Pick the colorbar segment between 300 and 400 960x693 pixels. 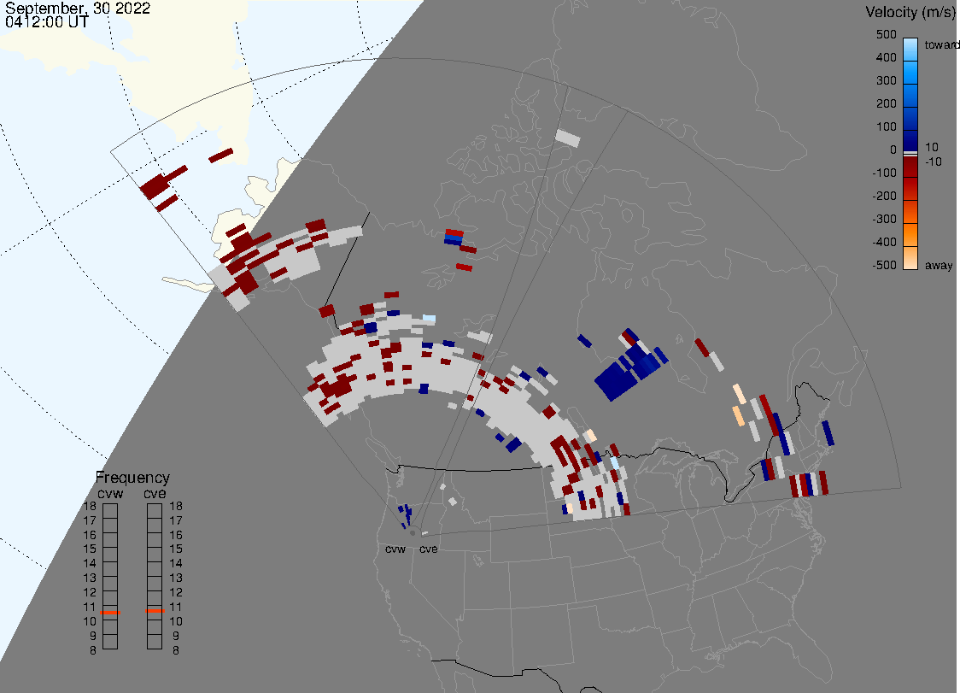click(x=910, y=73)
